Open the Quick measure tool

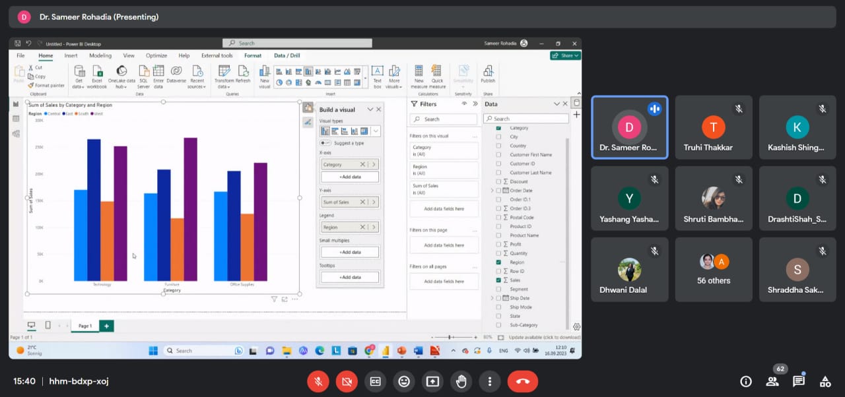(436, 76)
